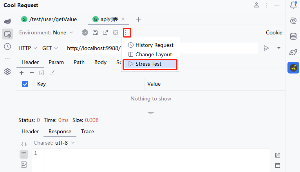Click the Cookie button

(274, 32)
